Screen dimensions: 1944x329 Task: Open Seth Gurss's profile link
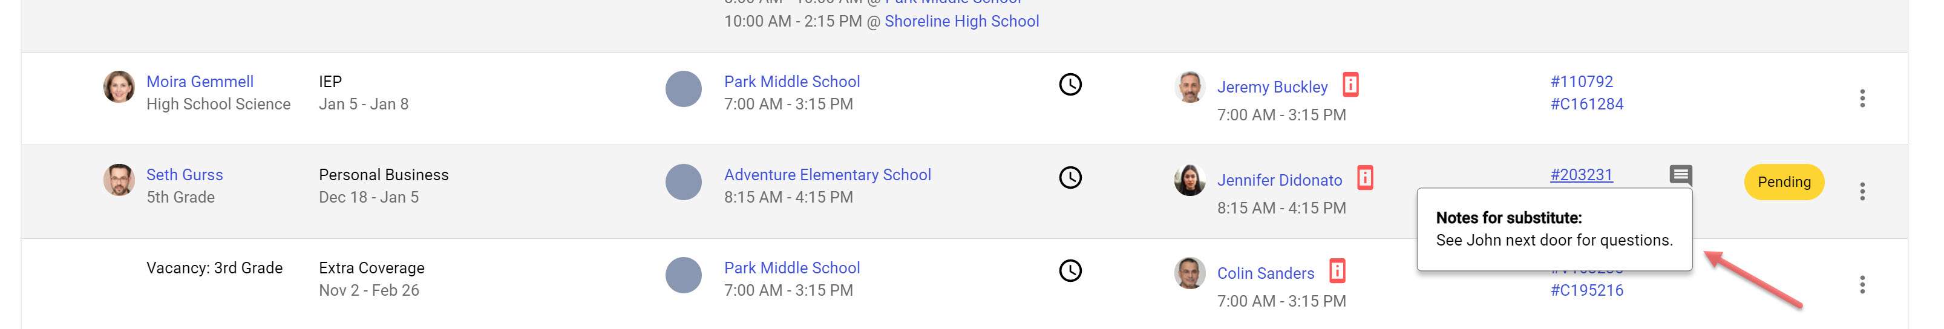click(x=185, y=175)
